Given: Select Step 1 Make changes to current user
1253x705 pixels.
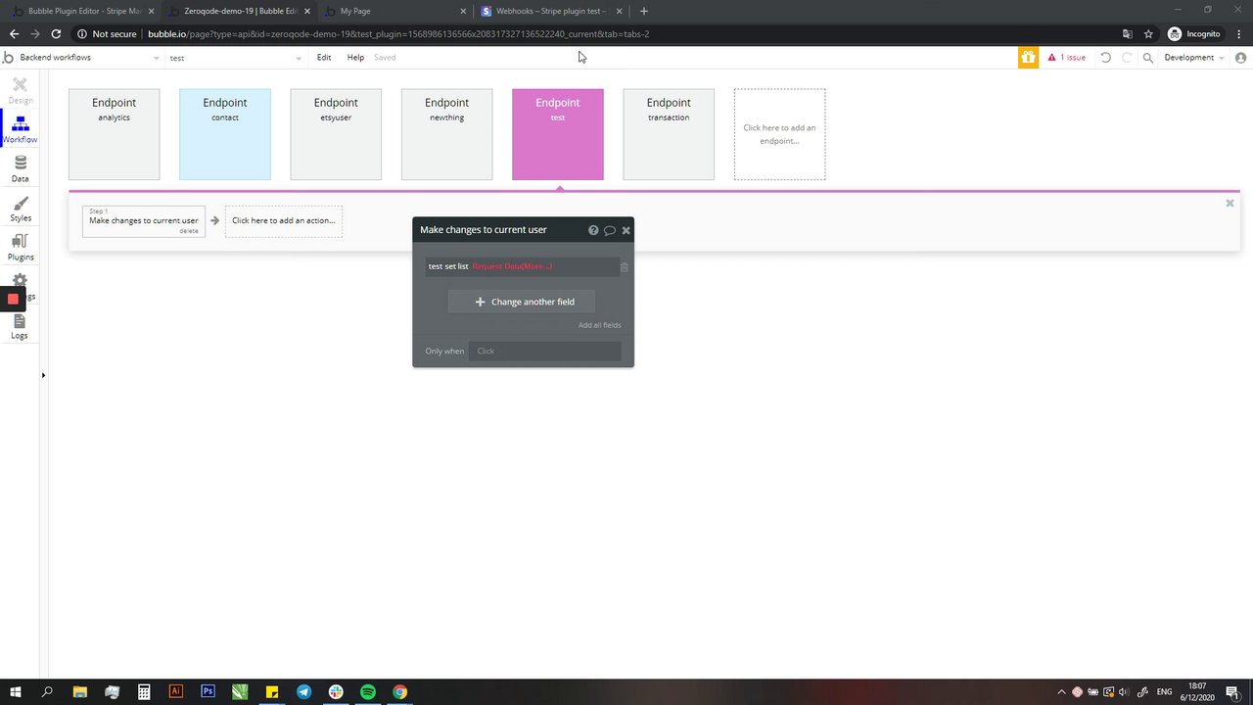Looking at the screenshot, I should point(144,220).
